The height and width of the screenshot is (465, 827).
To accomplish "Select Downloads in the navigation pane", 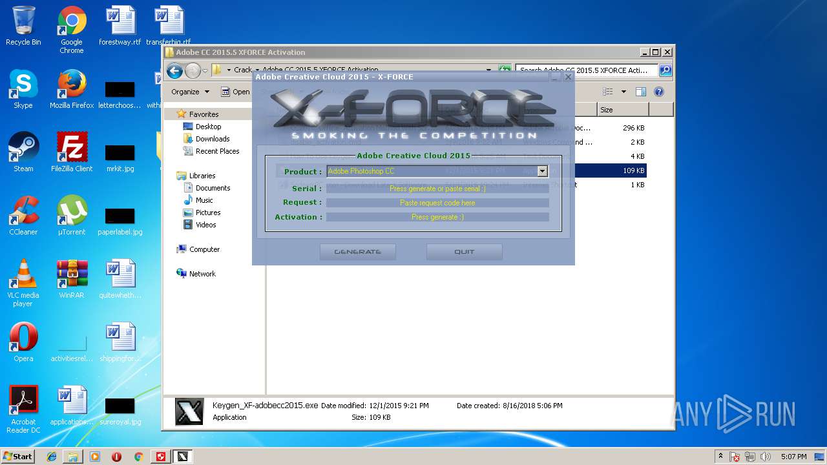I will coord(213,139).
